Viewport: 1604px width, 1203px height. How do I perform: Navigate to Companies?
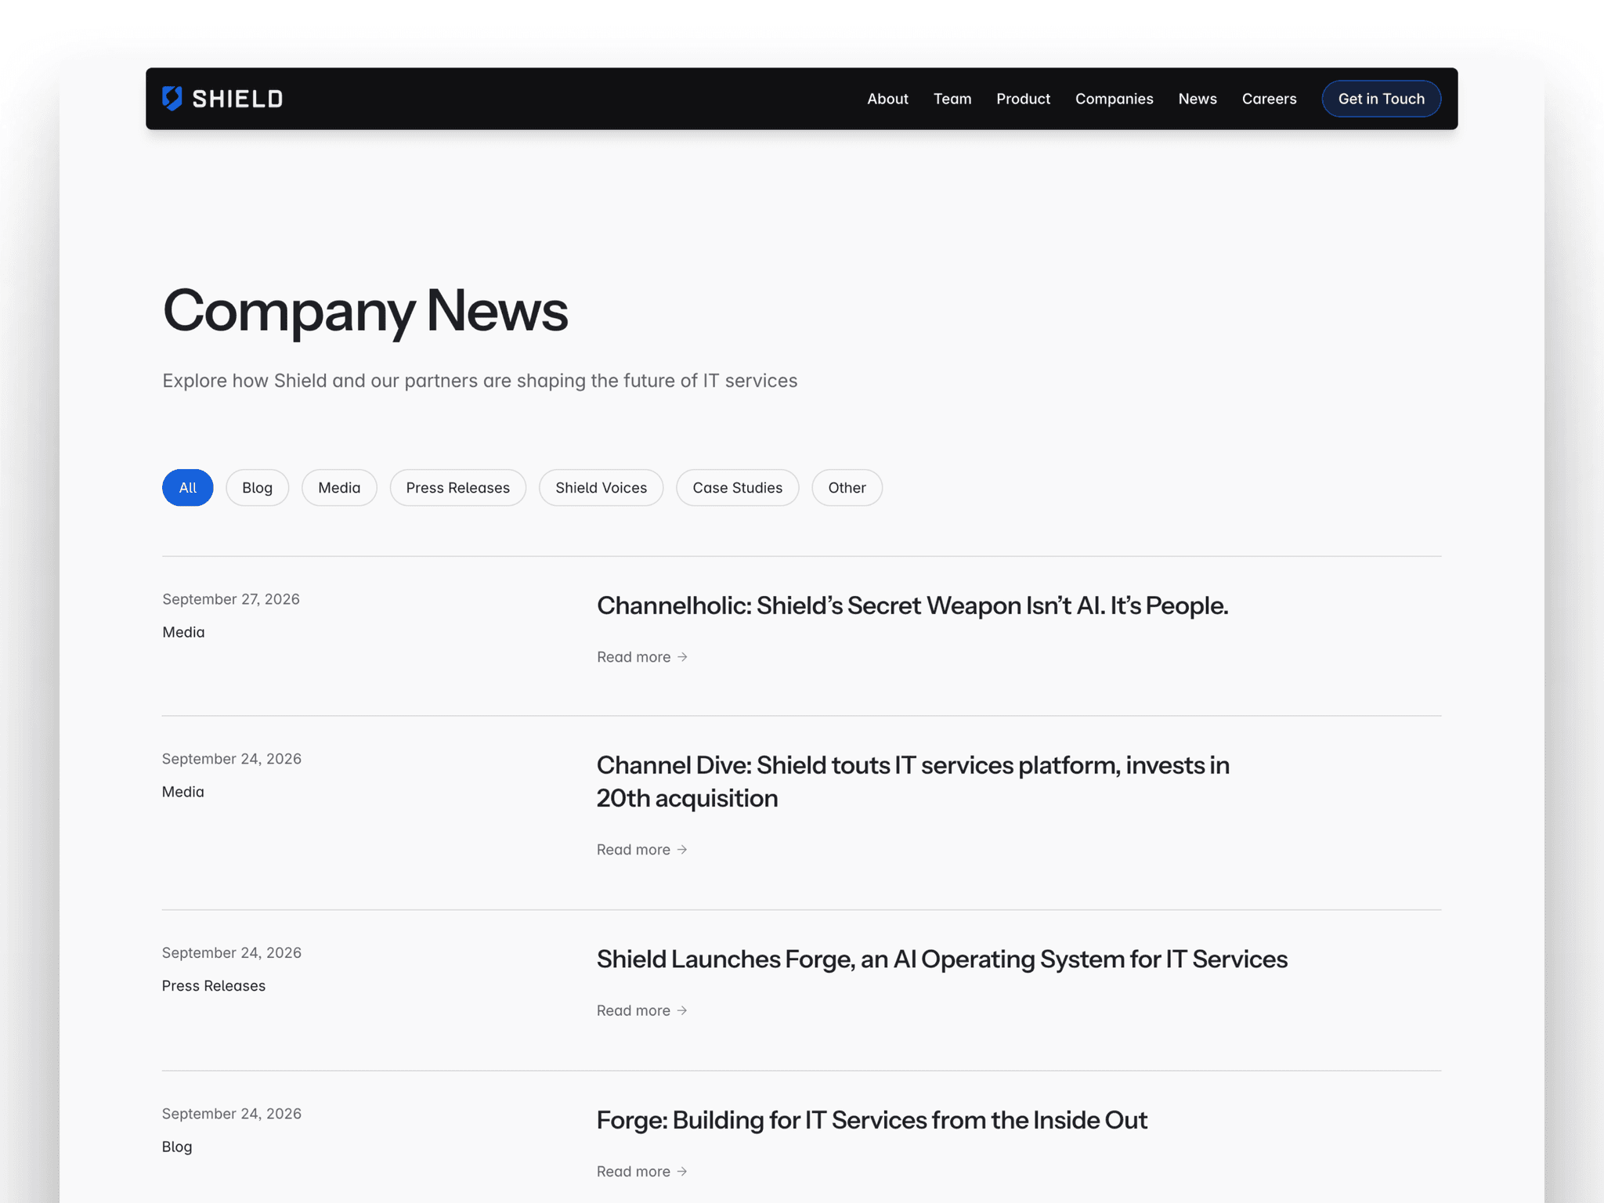1114,99
